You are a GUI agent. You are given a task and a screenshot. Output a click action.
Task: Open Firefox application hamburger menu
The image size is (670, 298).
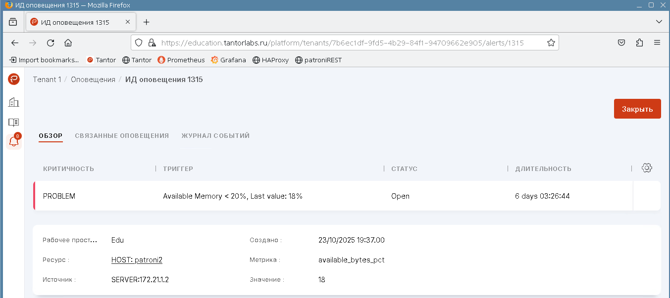tap(657, 43)
